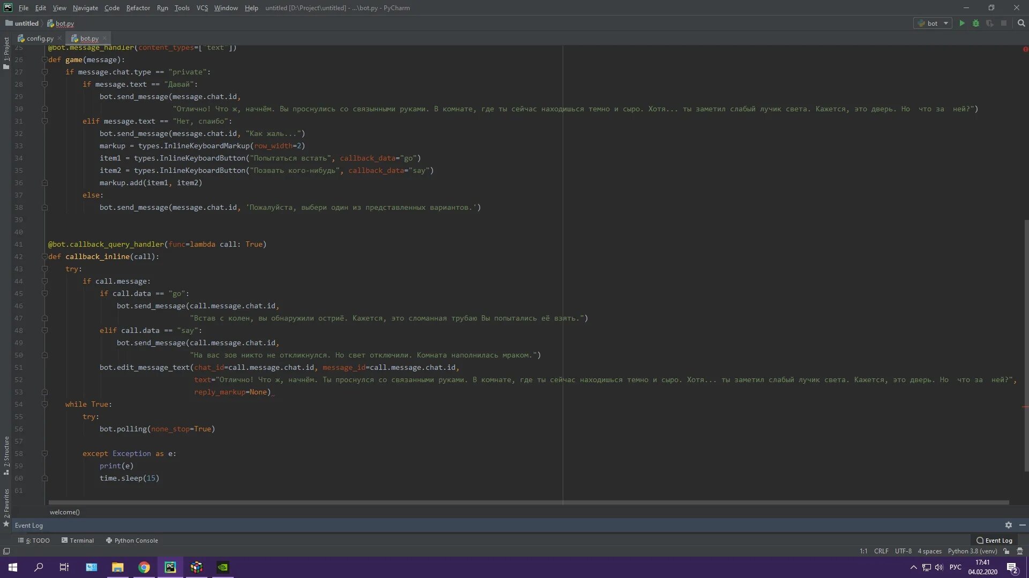Toggle code folding on line 41
Screen dimensions: 1029x578
coord(44,244)
